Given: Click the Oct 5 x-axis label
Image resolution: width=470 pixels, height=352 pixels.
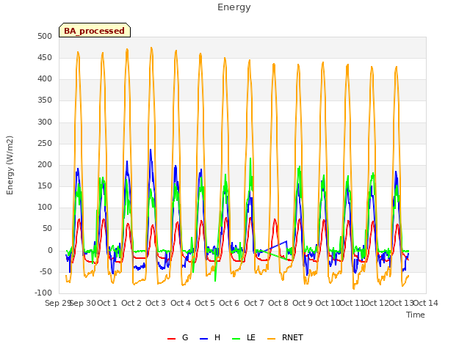Looking at the screenshot, I should (205, 303).
